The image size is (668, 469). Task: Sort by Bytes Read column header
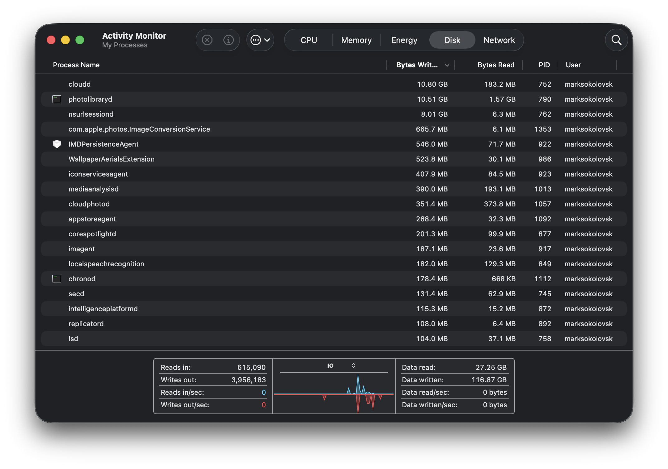pos(496,65)
